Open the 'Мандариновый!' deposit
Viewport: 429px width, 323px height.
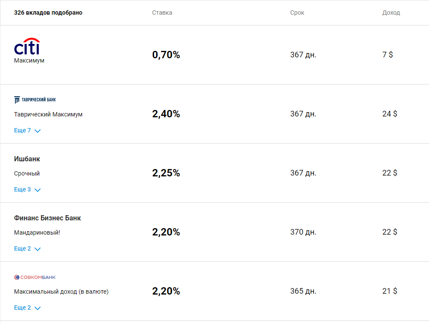point(37,232)
